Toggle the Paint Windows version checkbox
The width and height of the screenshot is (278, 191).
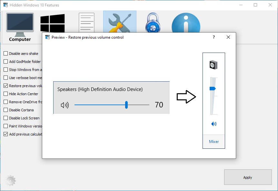tap(6, 126)
